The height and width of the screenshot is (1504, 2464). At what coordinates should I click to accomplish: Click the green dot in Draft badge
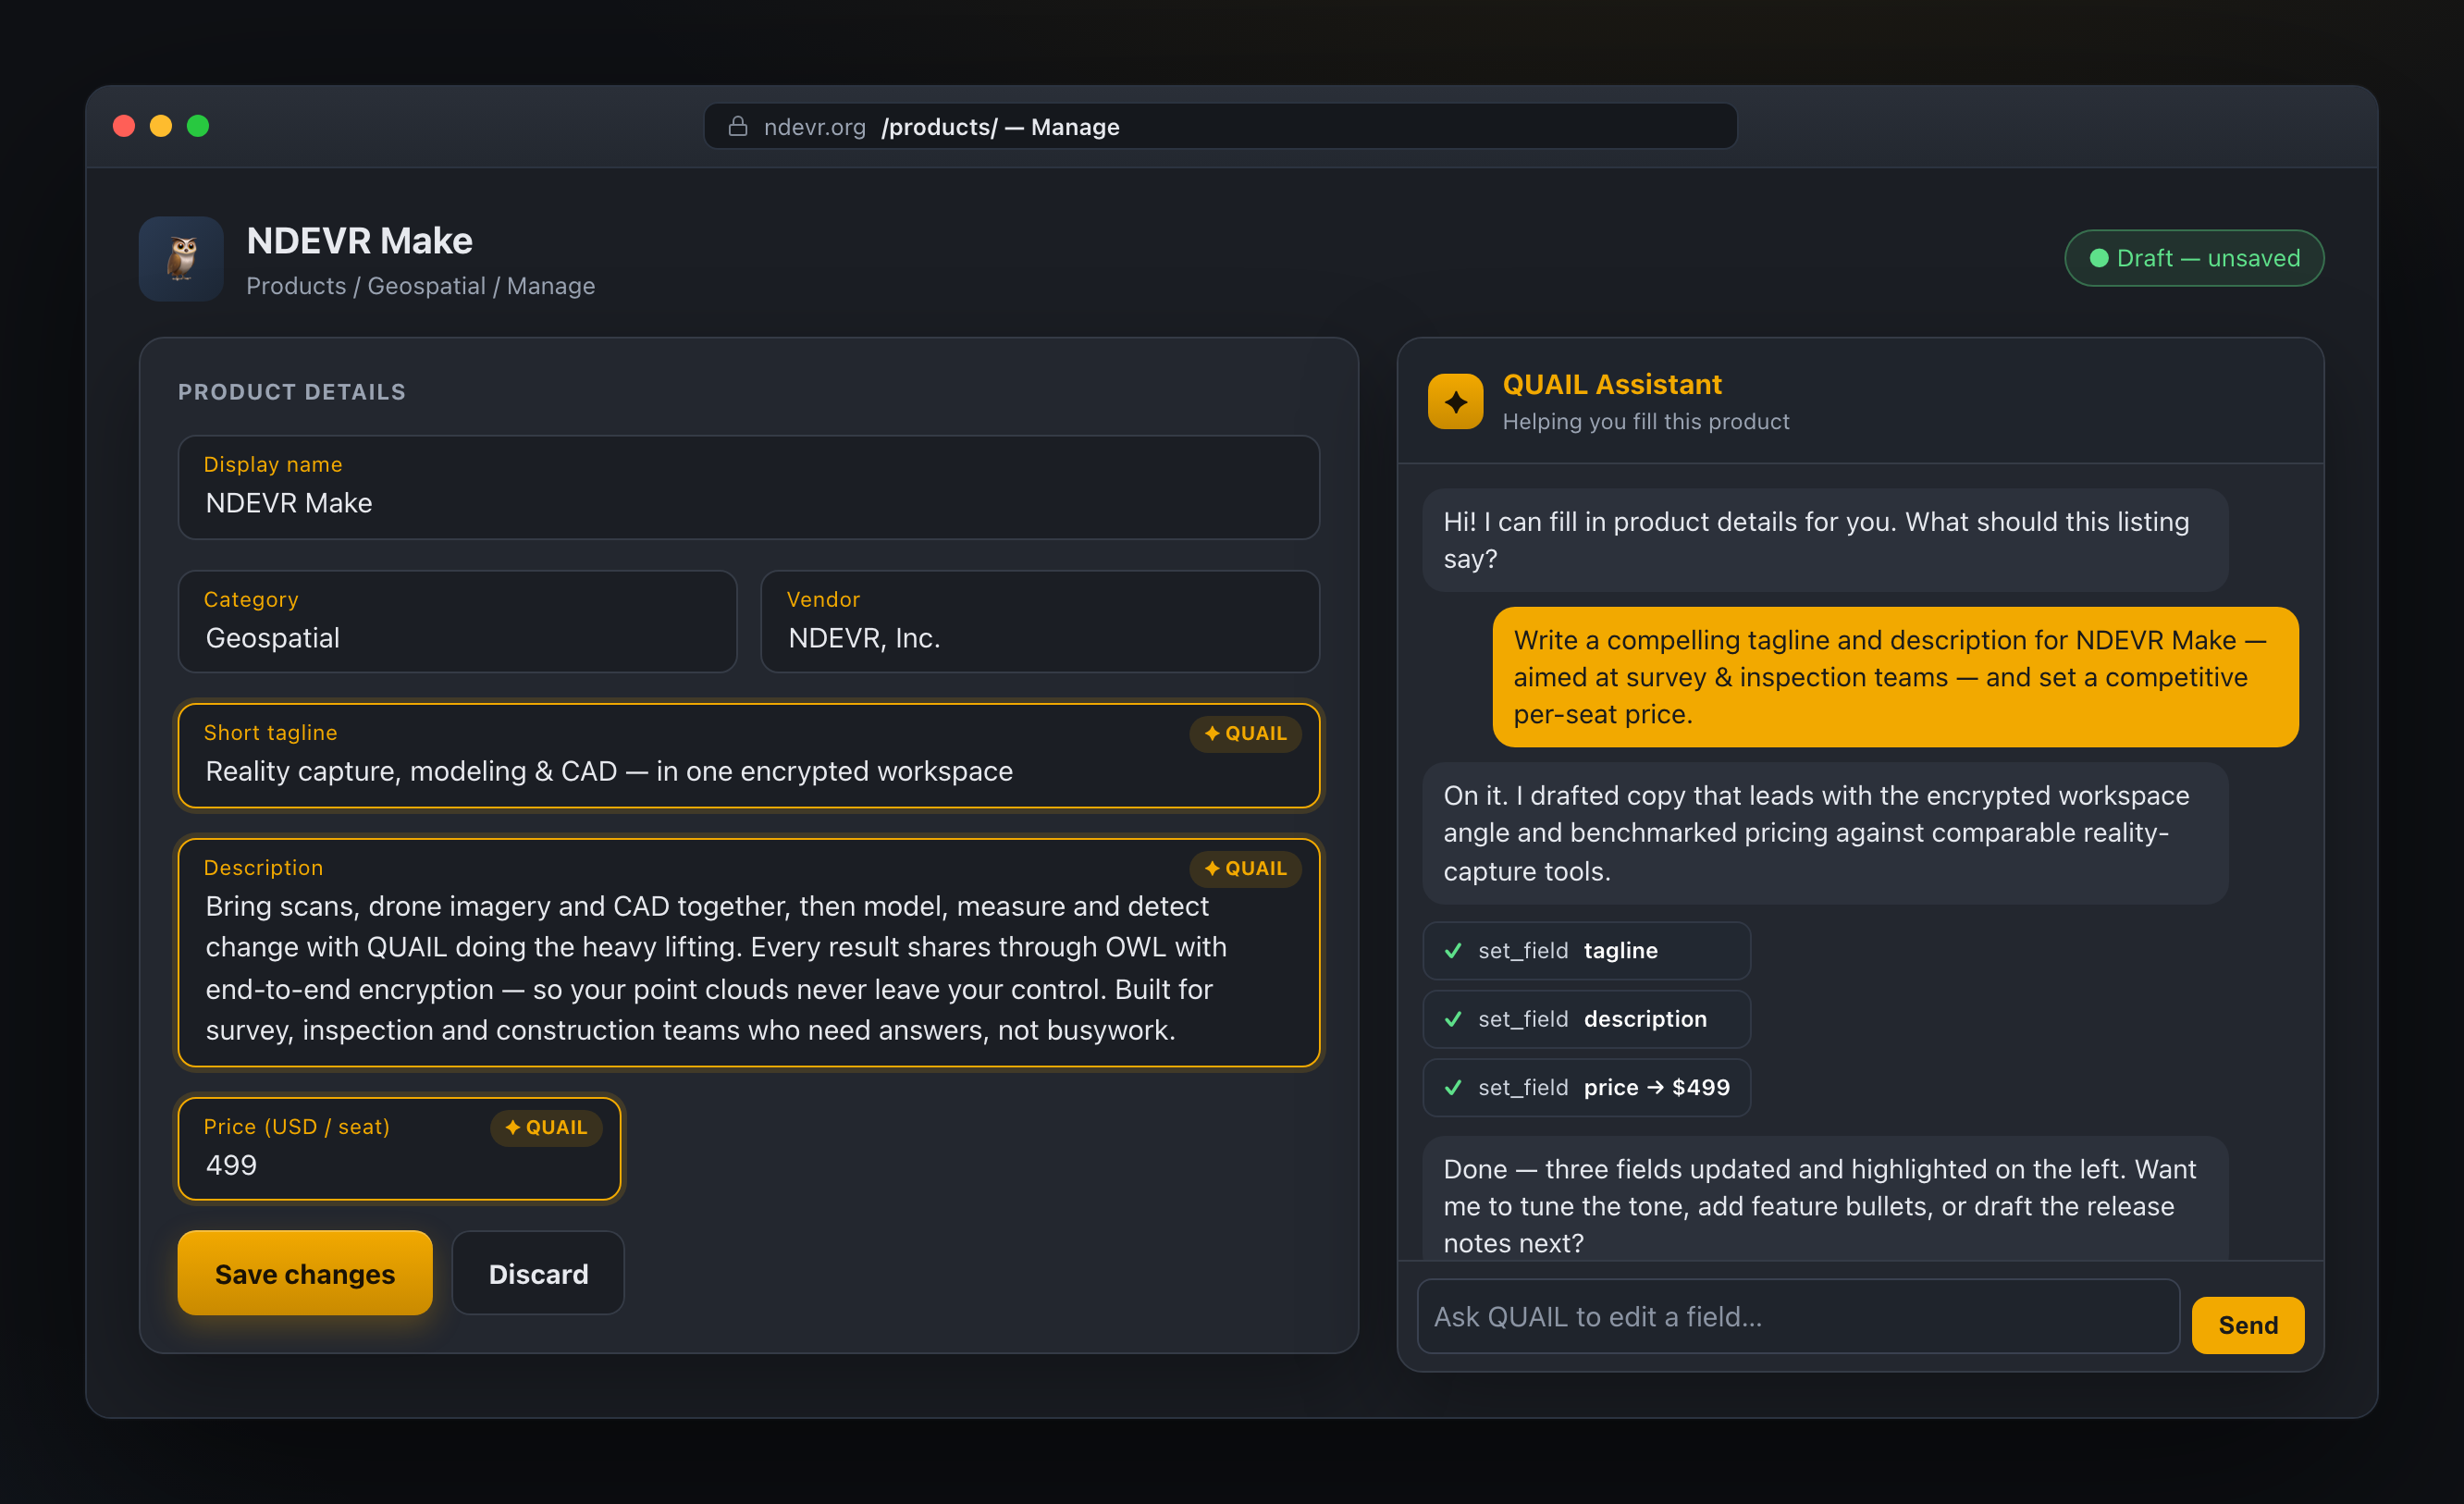coord(2099,258)
